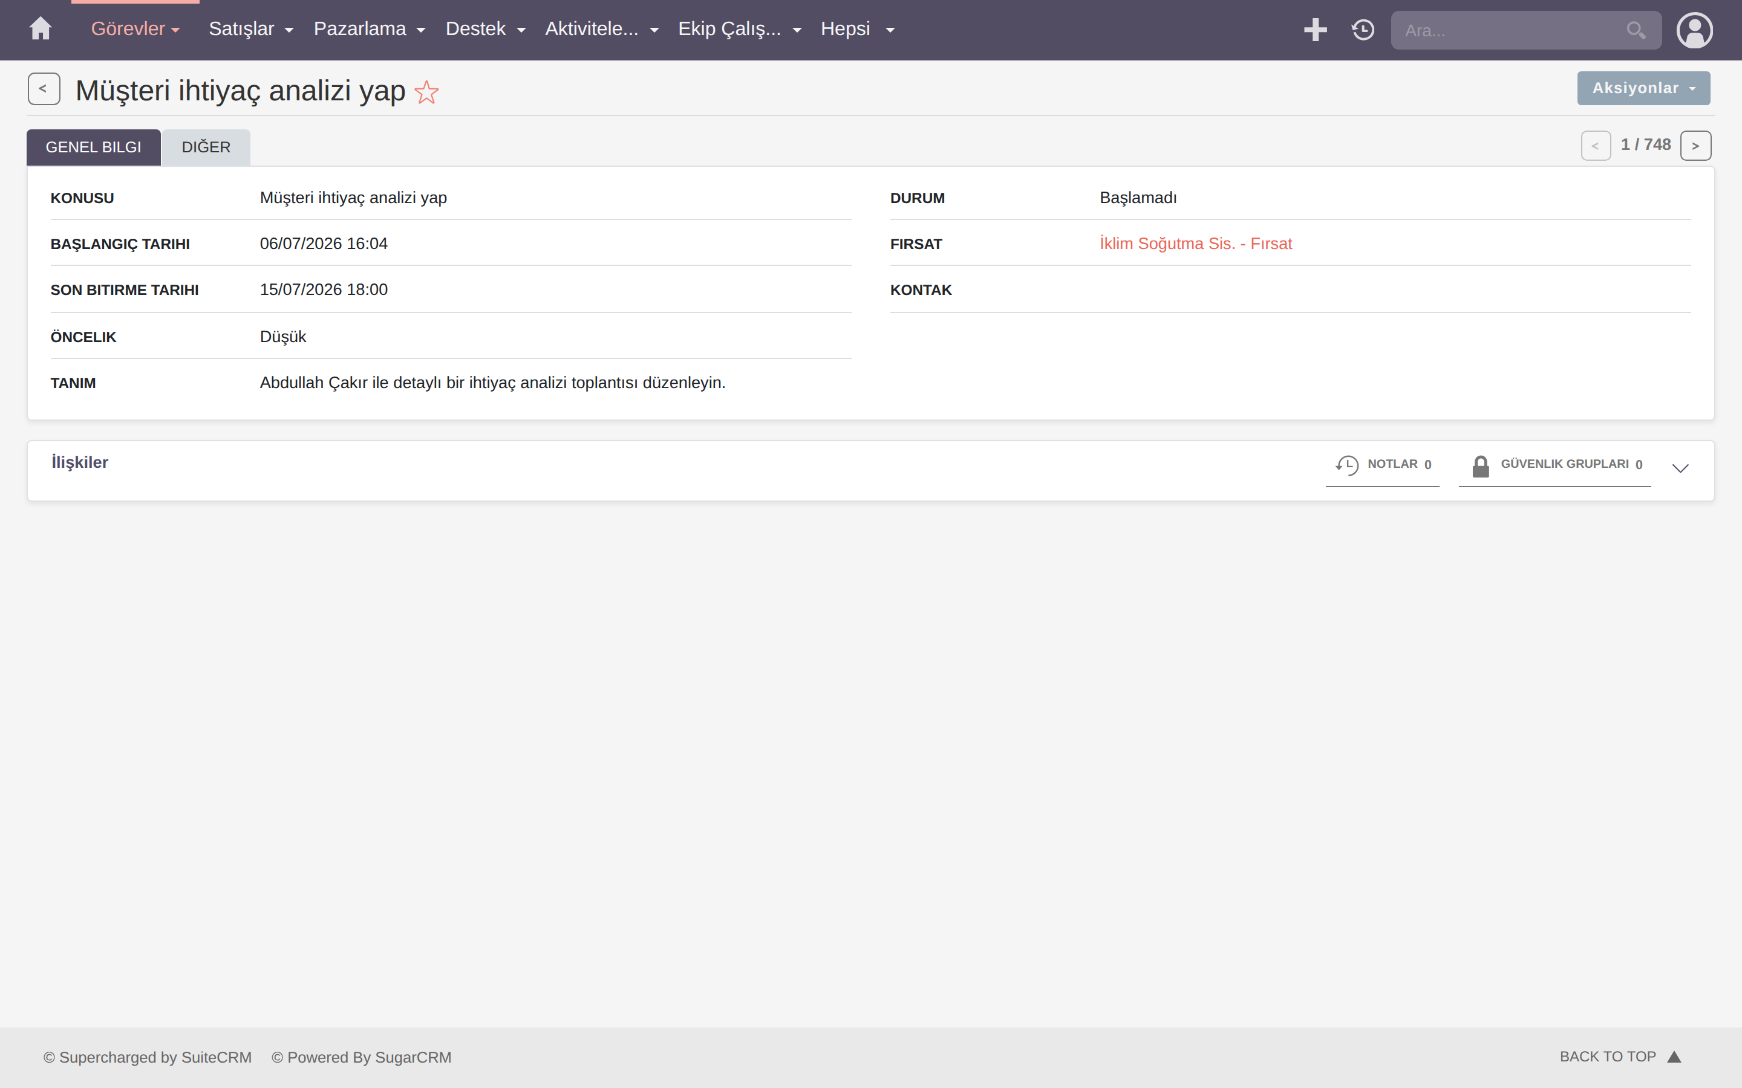Go to the home dashboard icon
The image size is (1742, 1088).
tap(41, 29)
